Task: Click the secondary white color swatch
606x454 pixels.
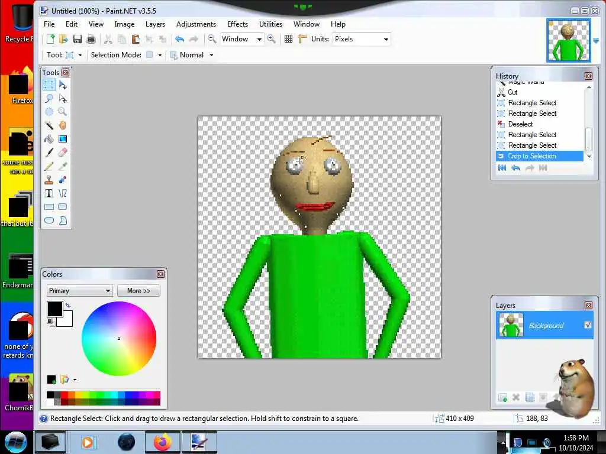Action: (67, 321)
